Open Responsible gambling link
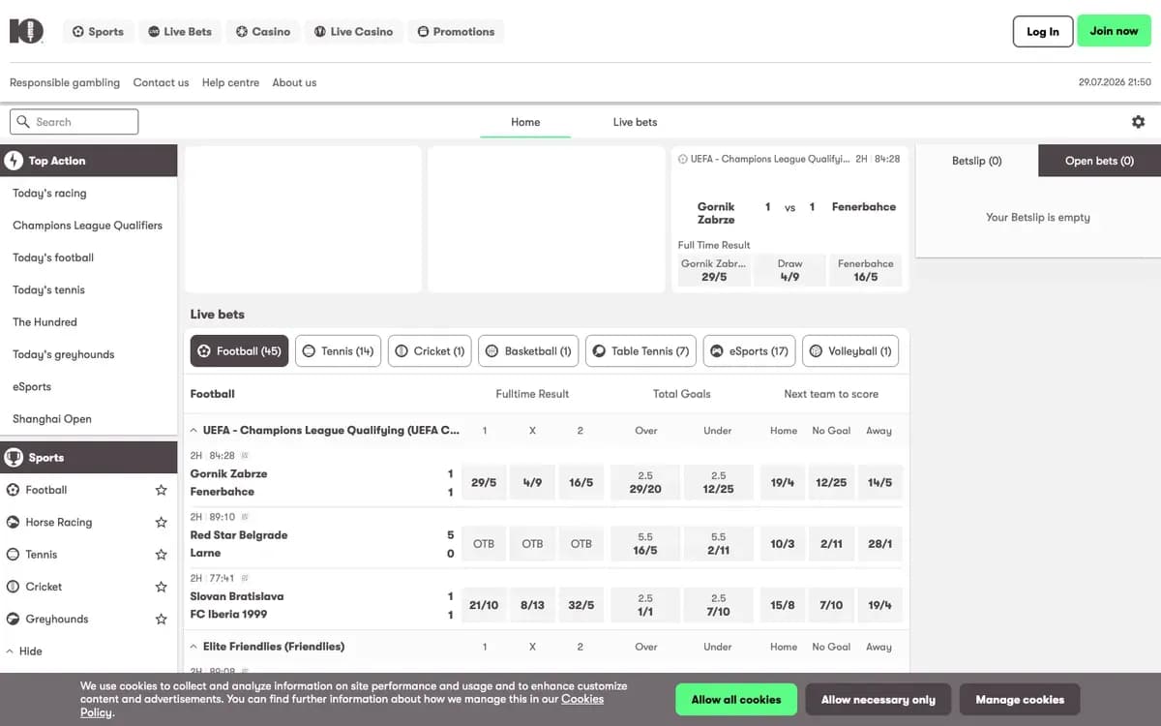 65,82
